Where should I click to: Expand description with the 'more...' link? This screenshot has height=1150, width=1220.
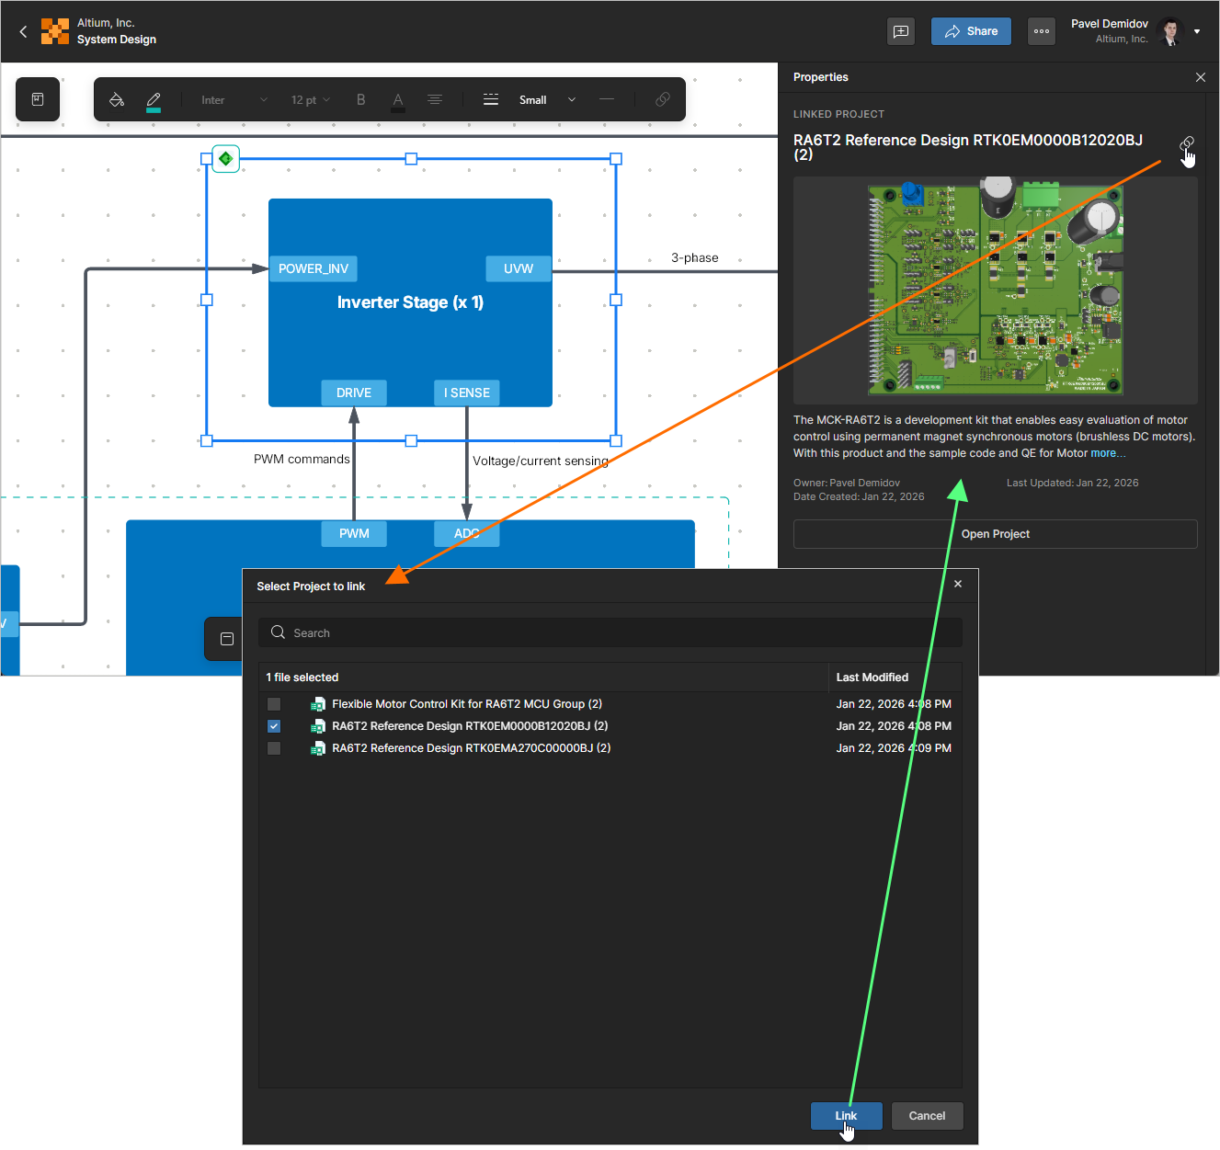tap(1108, 453)
